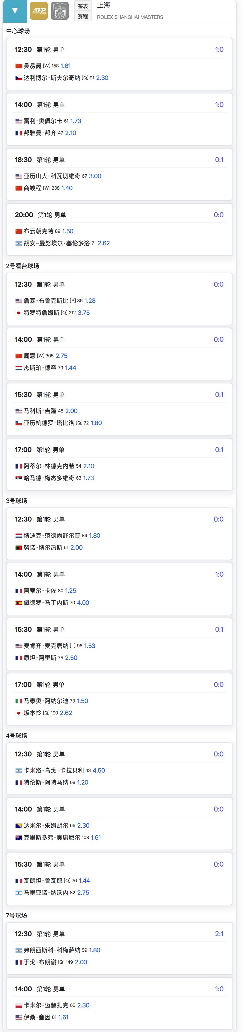Image resolution: width=245 pixels, height=1032 pixels.
Task: Open player 吴易昺 link
Action: pyautogui.click(x=32, y=66)
